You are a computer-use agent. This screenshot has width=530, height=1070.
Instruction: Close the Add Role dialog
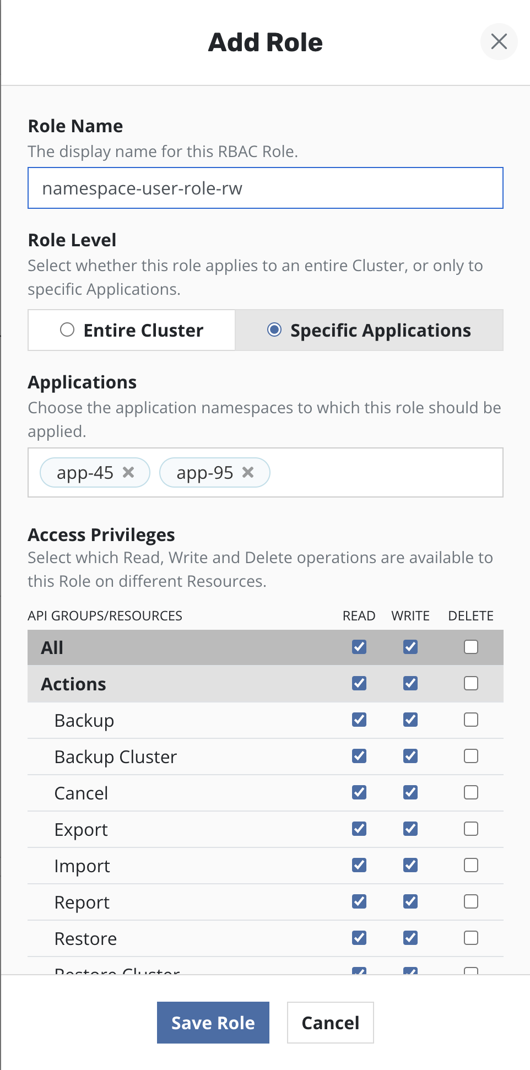point(499,42)
